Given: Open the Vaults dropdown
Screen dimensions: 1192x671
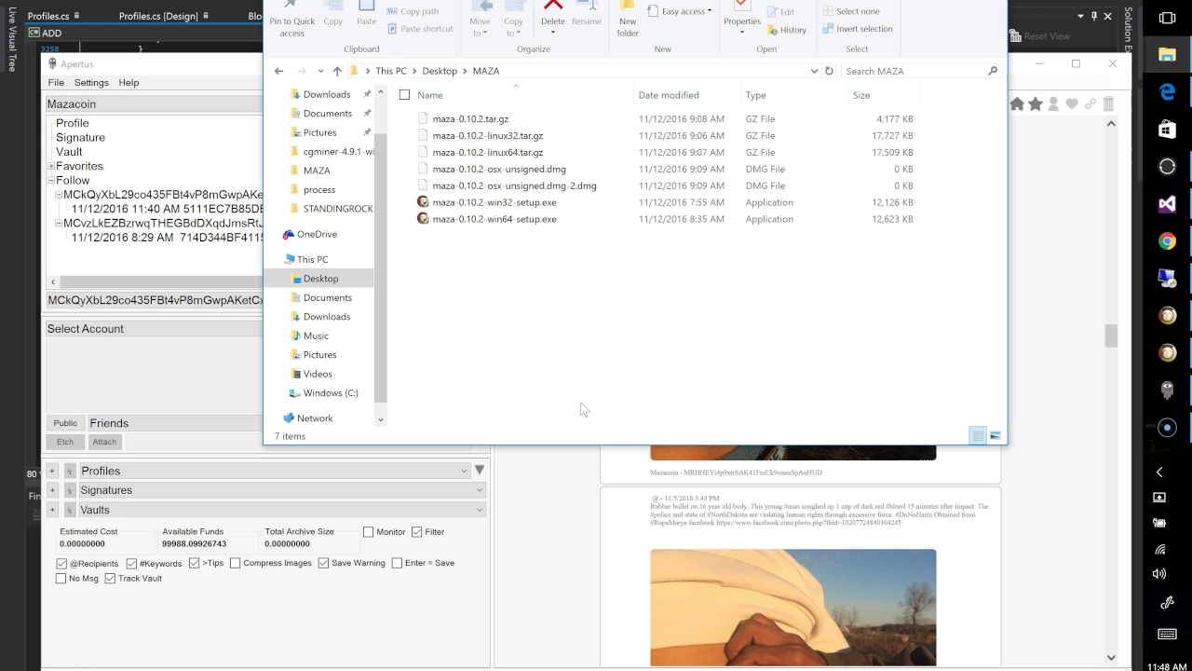Looking at the screenshot, I should coord(480,510).
